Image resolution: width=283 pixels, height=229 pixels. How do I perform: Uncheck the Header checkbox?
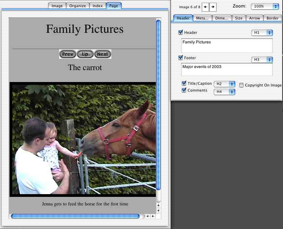click(x=180, y=32)
